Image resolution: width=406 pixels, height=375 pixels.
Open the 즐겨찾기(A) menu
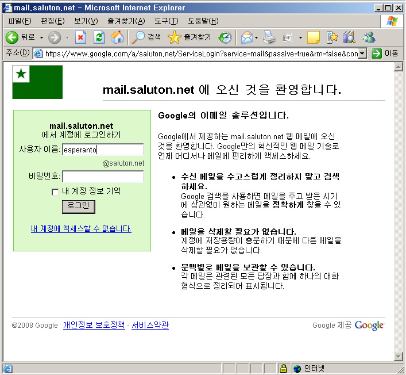click(x=126, y=21)
